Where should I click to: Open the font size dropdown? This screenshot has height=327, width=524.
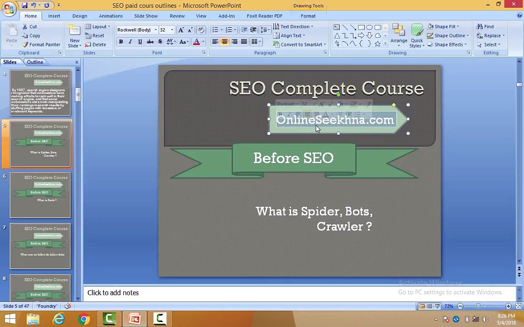point(172,30)
